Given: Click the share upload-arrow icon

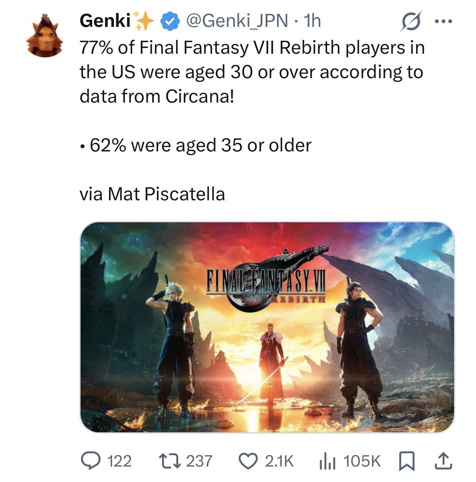Looking at the screenshot, I should click(443, 461).
